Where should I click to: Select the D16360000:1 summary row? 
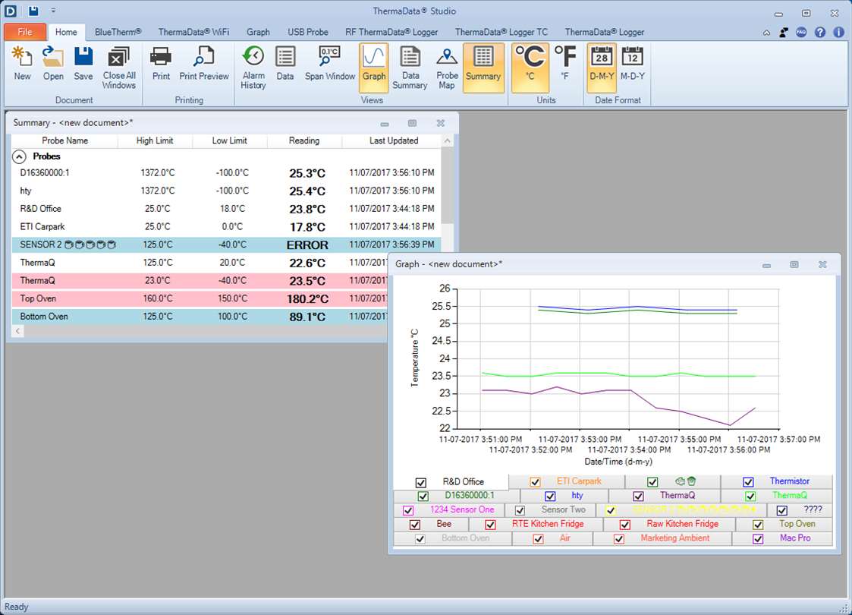click(x=227, y=173)
